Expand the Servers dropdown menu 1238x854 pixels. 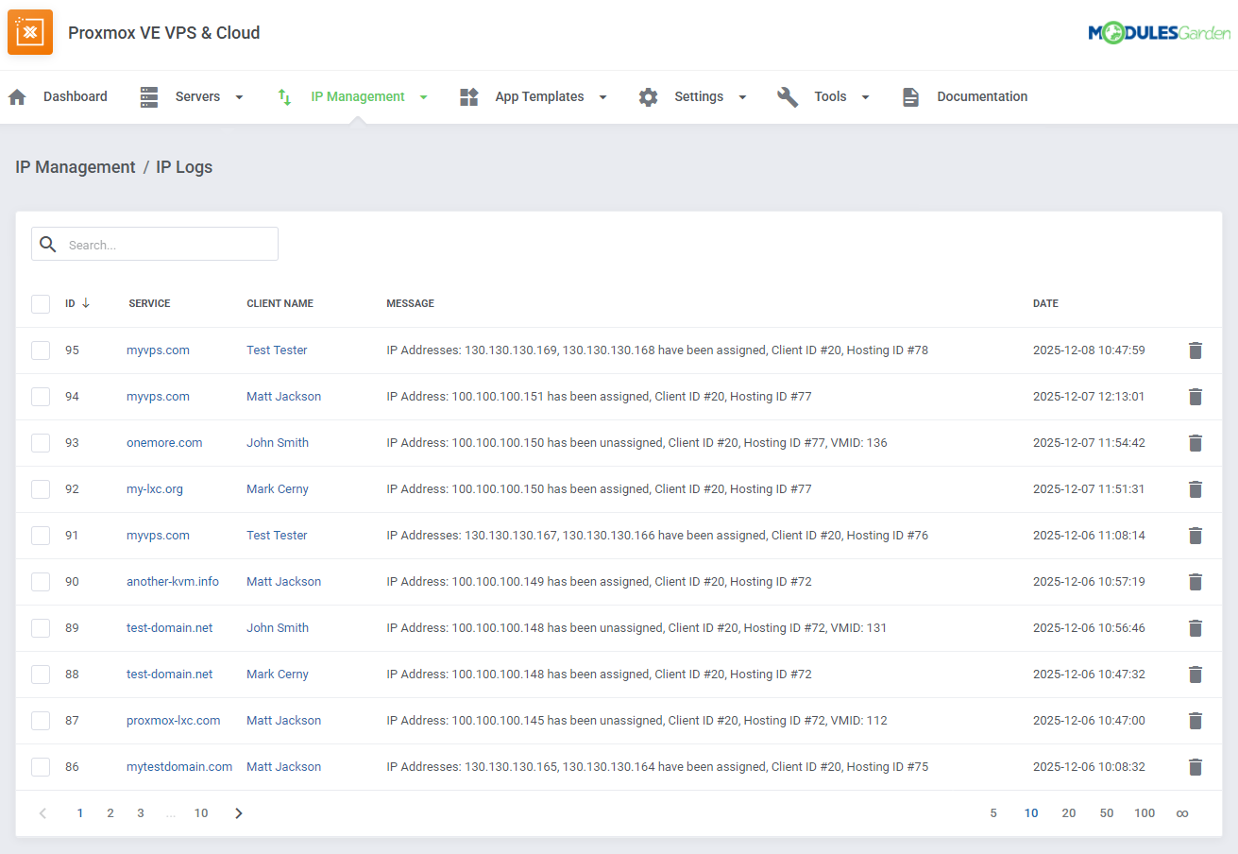239,96
